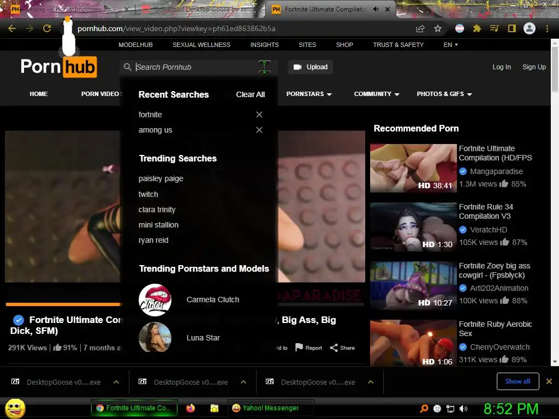Screen dimensions: 559x419
Task: Expand the COMMUNITY nav dropdown
Action: click(x=377, y=94)
